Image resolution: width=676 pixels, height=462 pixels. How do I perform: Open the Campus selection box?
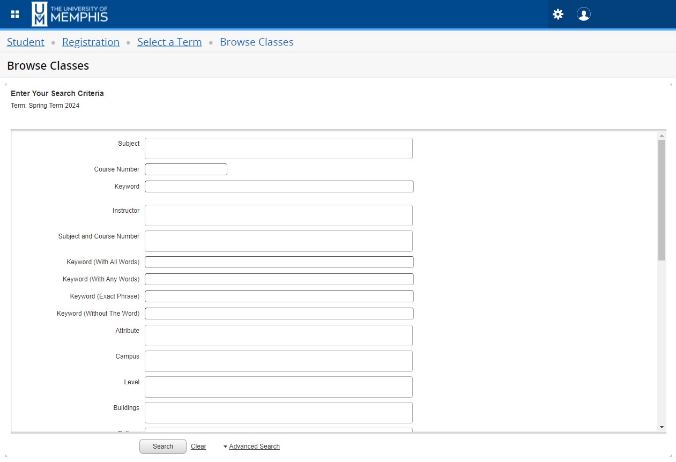coord(278,361)
